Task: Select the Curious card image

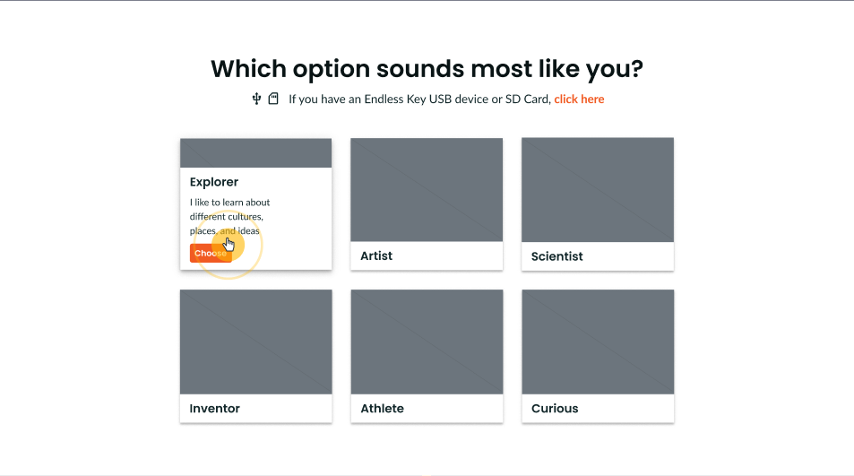Action: click(598, 342)
